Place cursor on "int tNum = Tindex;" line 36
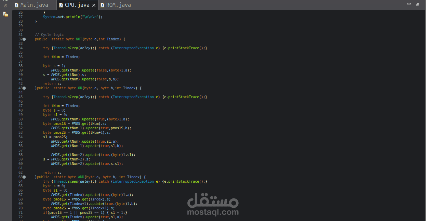Screen dimensions: 426x221 [x=62, y=57]
